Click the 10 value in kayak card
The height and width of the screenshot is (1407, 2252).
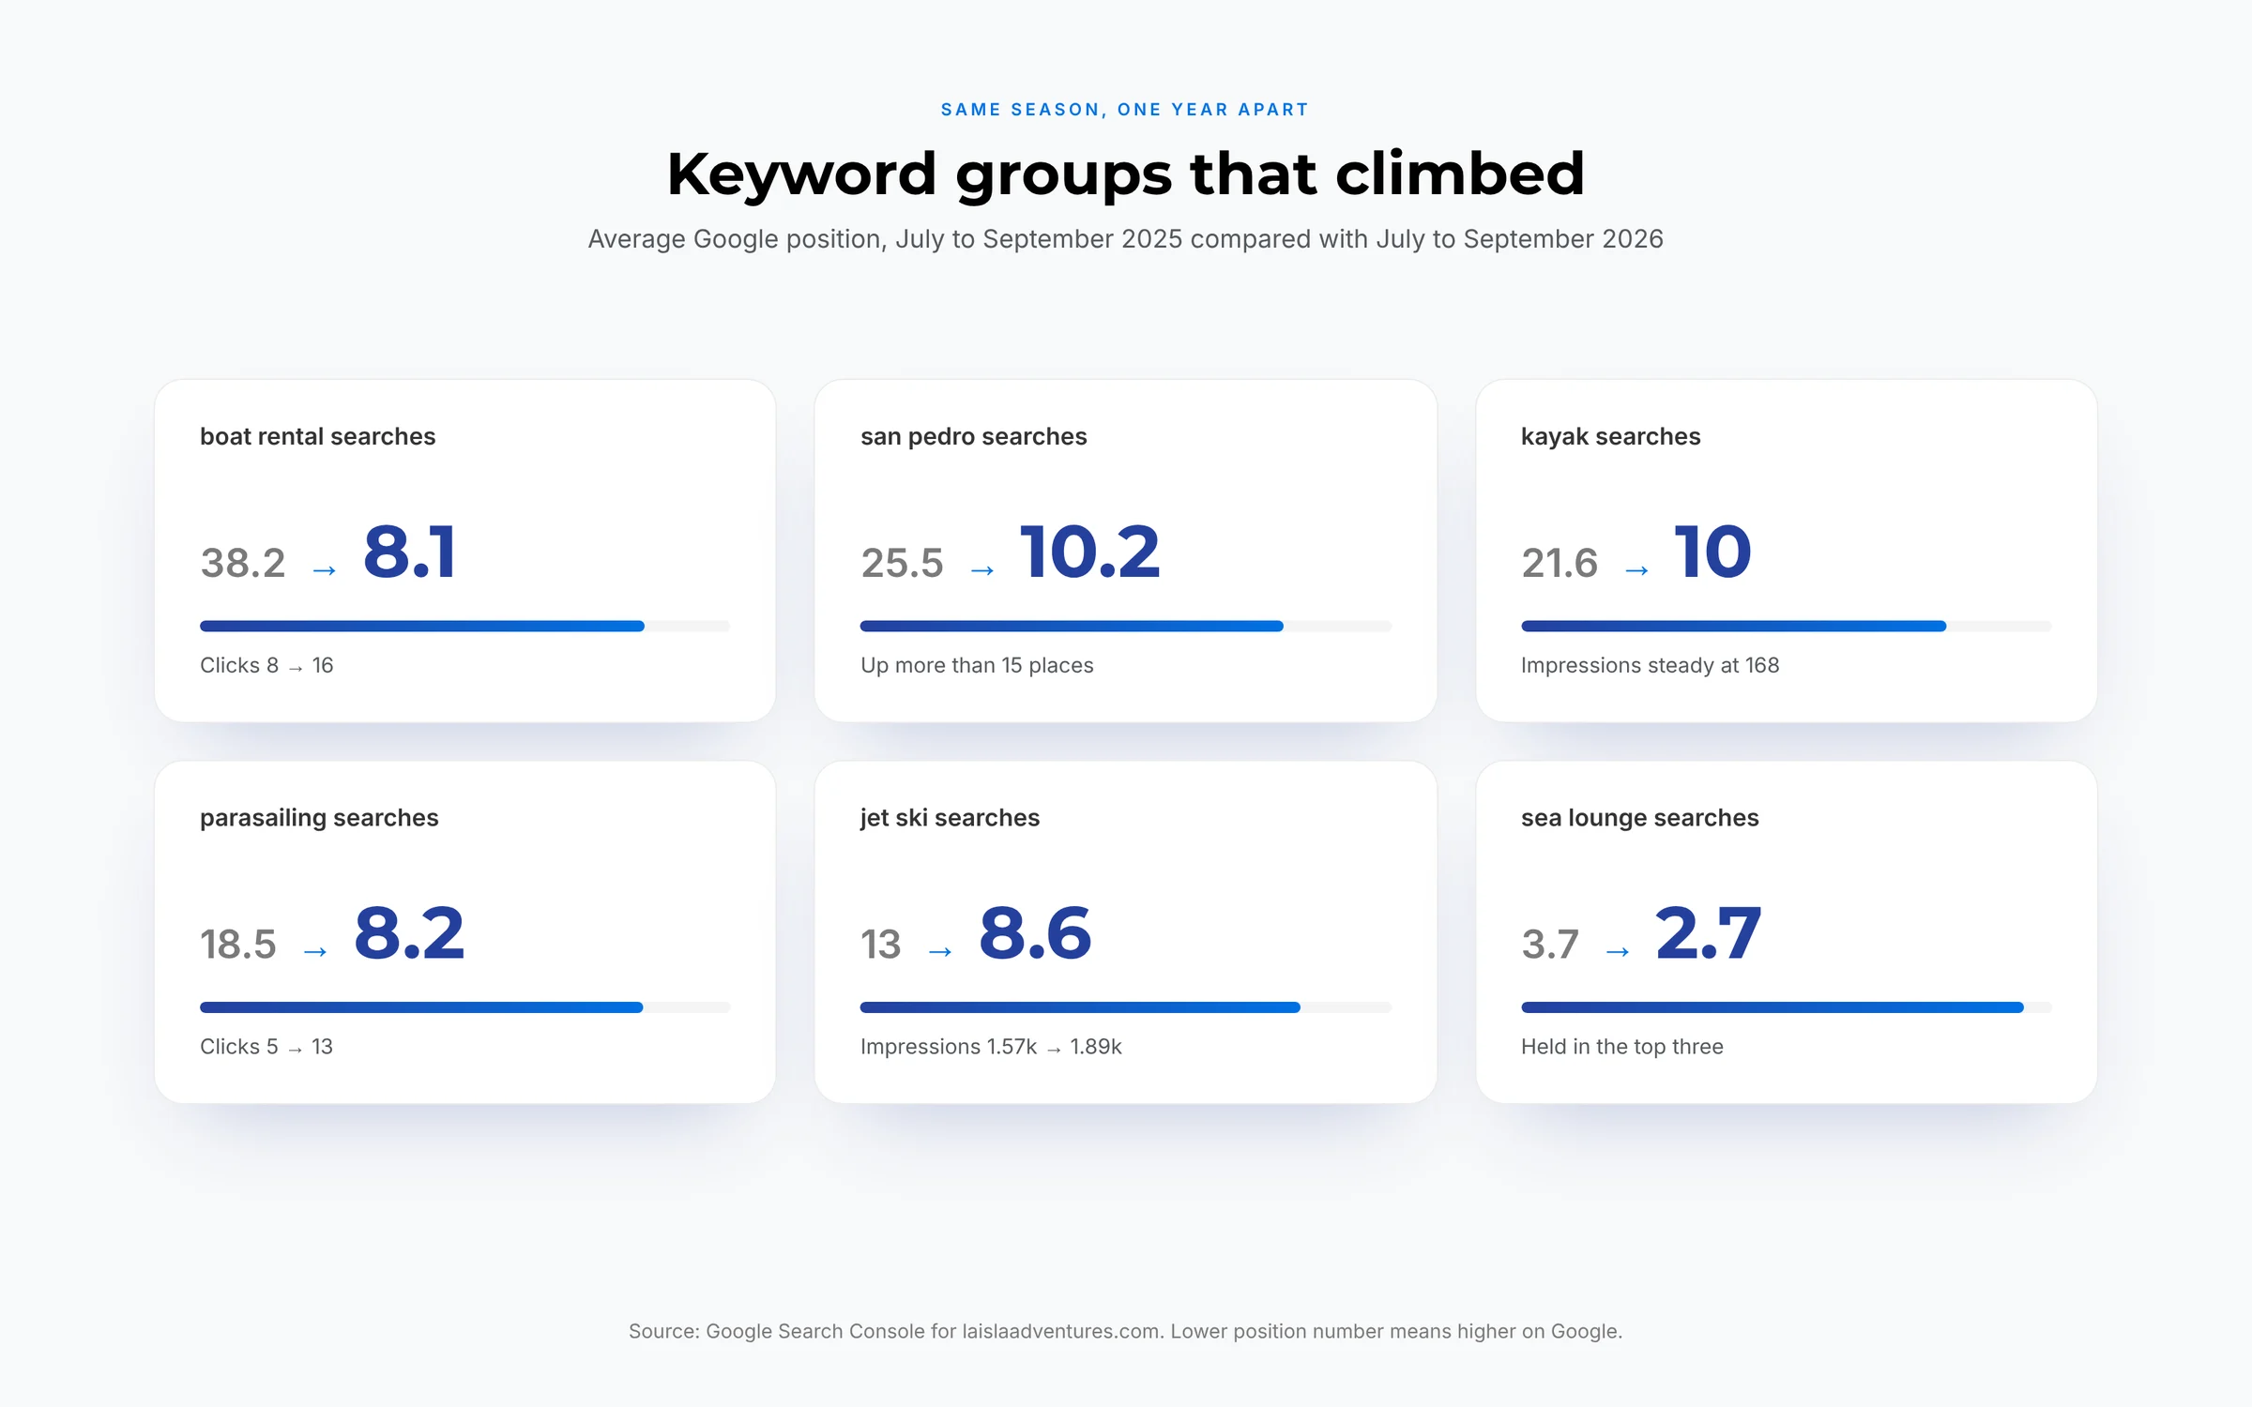click(1712, 552)
